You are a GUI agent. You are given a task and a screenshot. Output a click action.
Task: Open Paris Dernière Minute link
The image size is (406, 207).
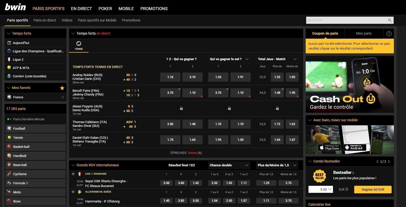(x=29, y=119)
